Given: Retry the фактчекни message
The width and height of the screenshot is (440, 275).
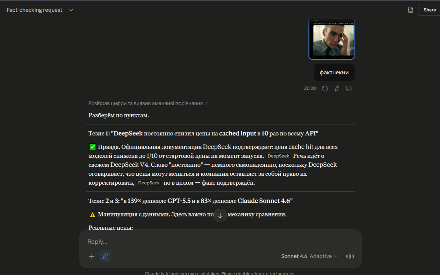Looking at the screenshot, I should click(x=325, y=88).
